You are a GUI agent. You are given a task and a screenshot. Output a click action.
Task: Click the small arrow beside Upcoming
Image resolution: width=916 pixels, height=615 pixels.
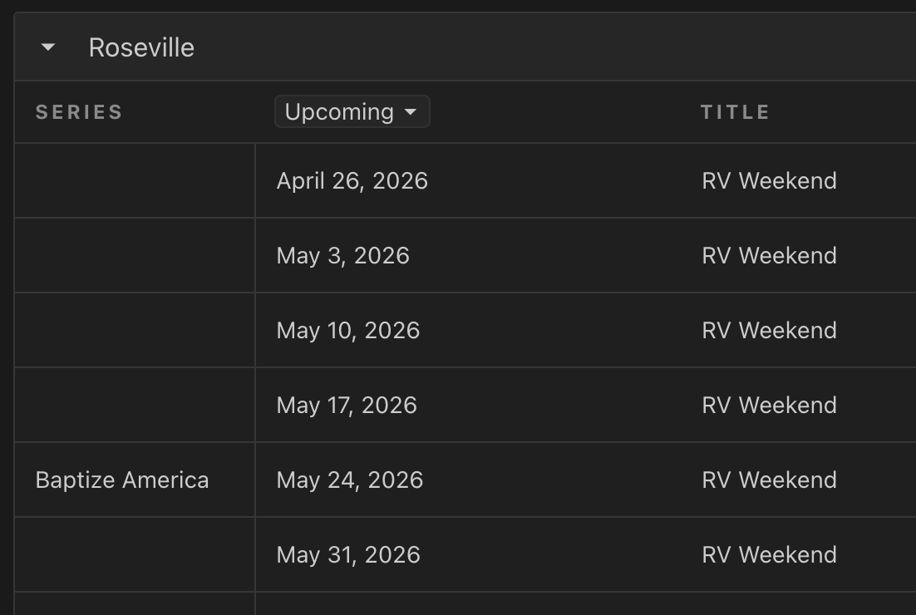pos(411,111)
